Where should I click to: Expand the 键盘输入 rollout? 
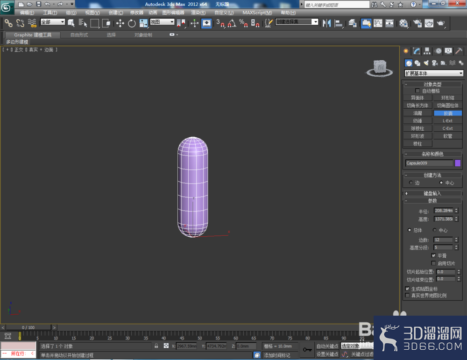pyautogui.click(x=432, y=193)
